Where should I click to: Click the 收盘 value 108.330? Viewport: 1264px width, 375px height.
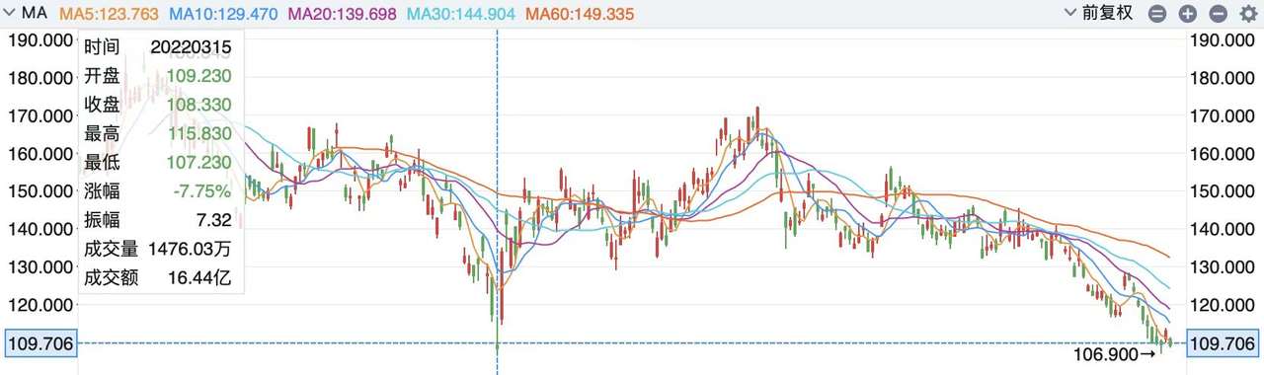[200, 105]
